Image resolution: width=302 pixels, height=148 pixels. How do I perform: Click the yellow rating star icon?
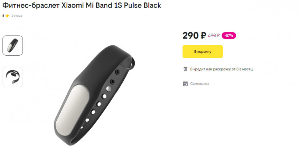[x=7, y=16]
